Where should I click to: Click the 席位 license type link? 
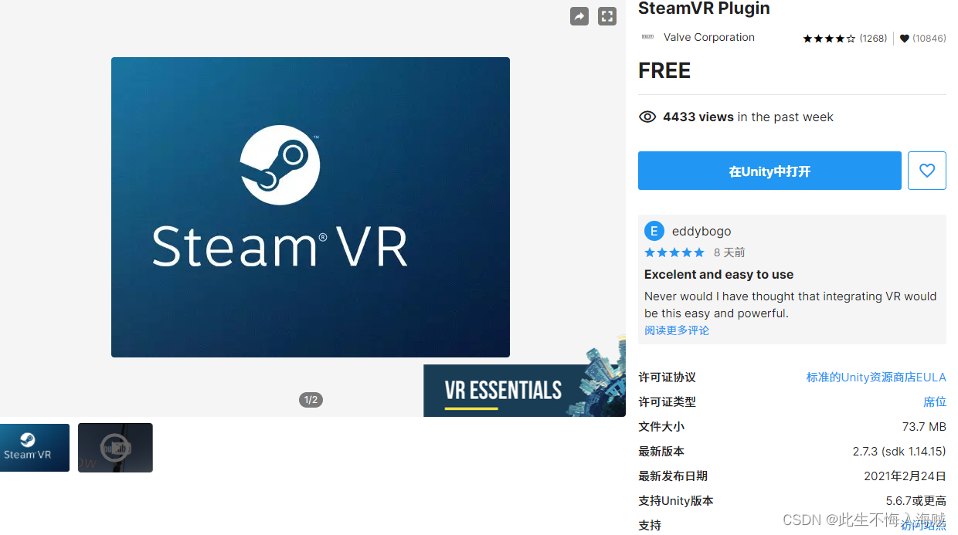(x=935, y=401)
